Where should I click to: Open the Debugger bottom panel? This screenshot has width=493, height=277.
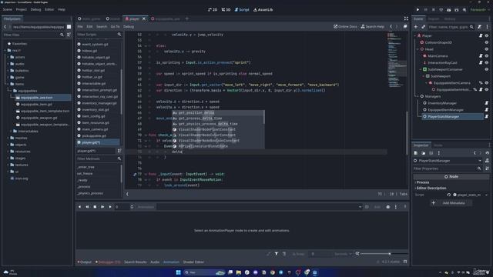pos(108,262)
